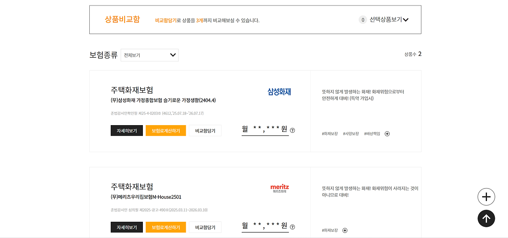Image resolution: width=508 pixels, height=238 pixels.
Task: Click the #화재보장 tag on the Meritz card
Action: (x=330, y=230)
